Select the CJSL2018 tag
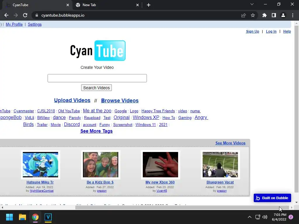 (x=46, y=111)
